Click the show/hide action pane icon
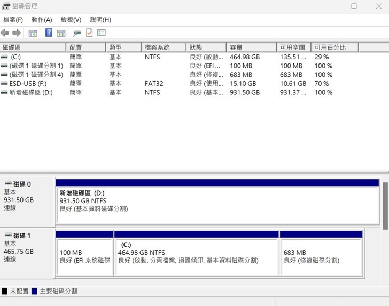Screen dimensions: 389x306 click(61, 33)
